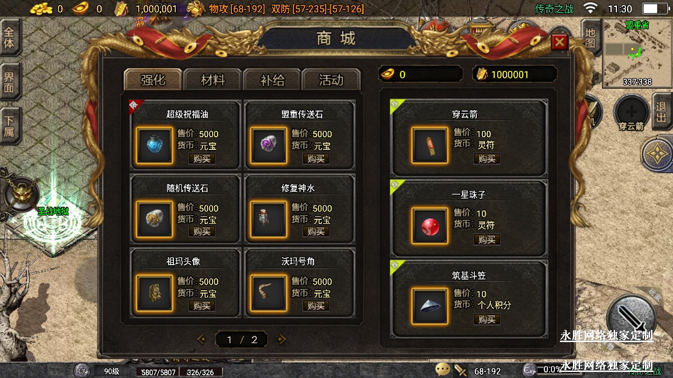Click the minimap thumbnail of 盟重省

(637, 53)
